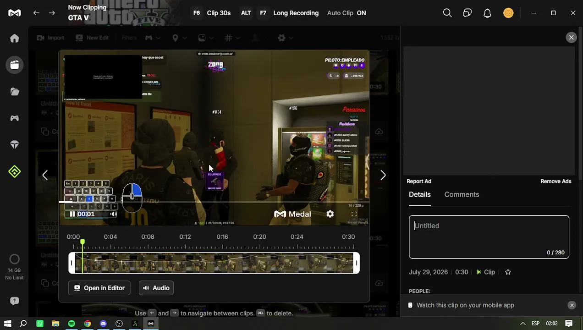Toggle Auto Clip ON setting

pos(346,13)
